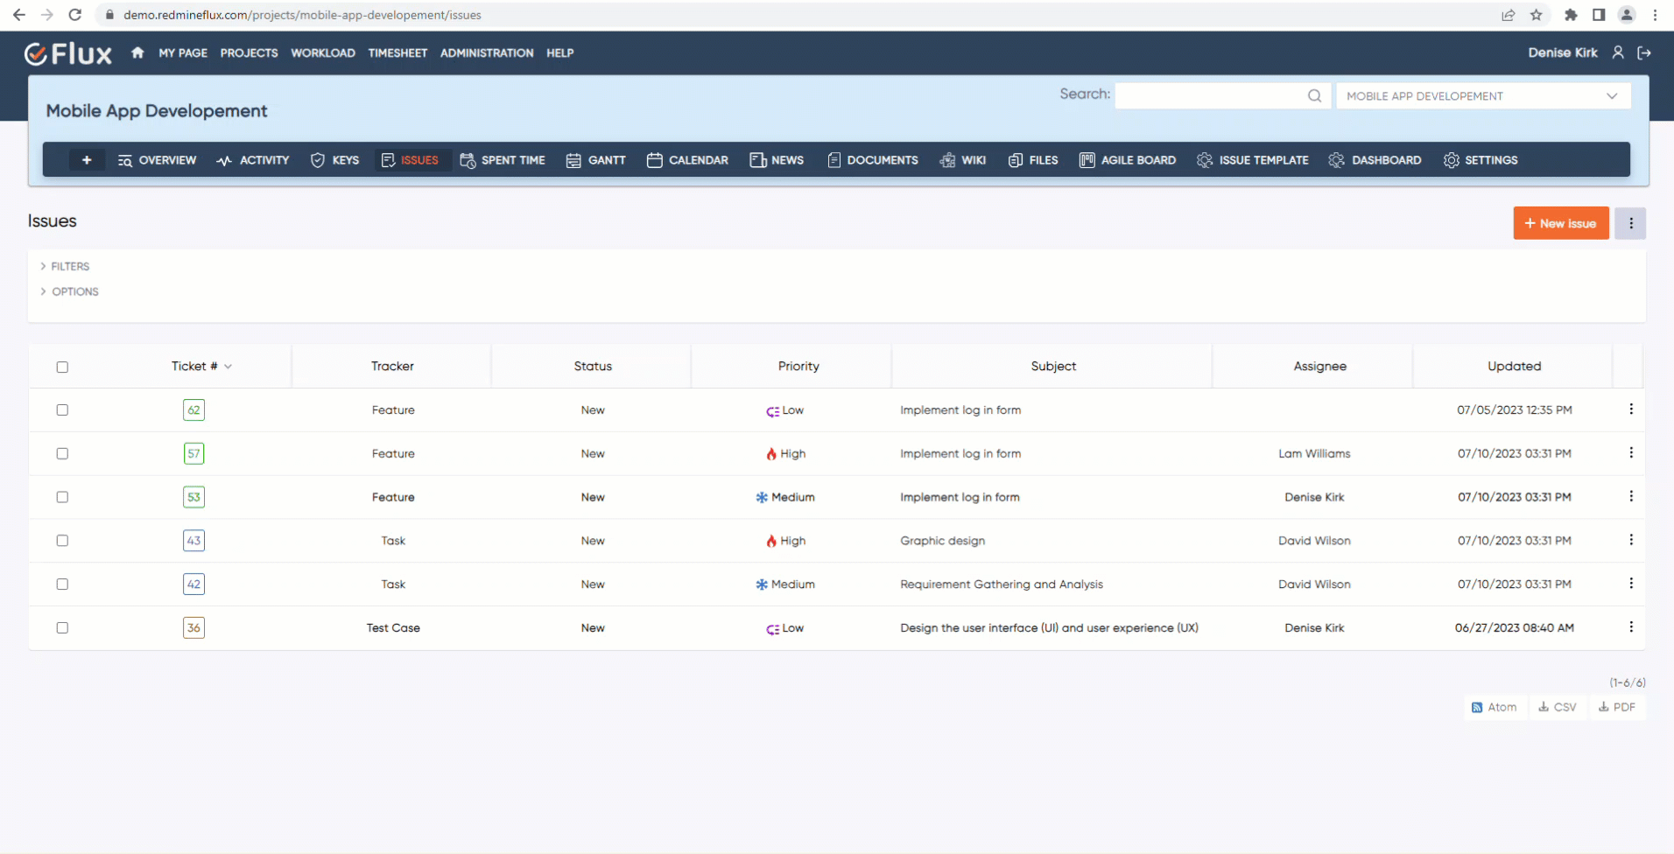The width and height of the screenshot is (1674, 854).
Task: Open the user profile icon
Action: (1618, 52)
